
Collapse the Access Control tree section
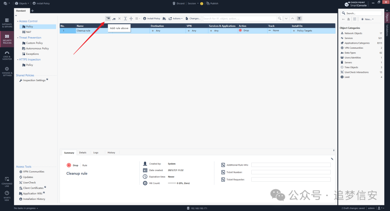18,21
